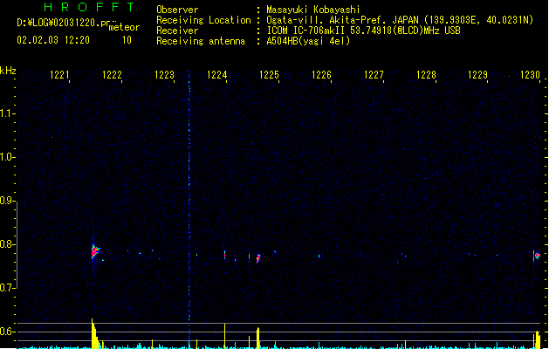This screenshot has width=549, height=349.
Task: Click the 0.6 kHz frequency tick label
Action: click(7, 332)
